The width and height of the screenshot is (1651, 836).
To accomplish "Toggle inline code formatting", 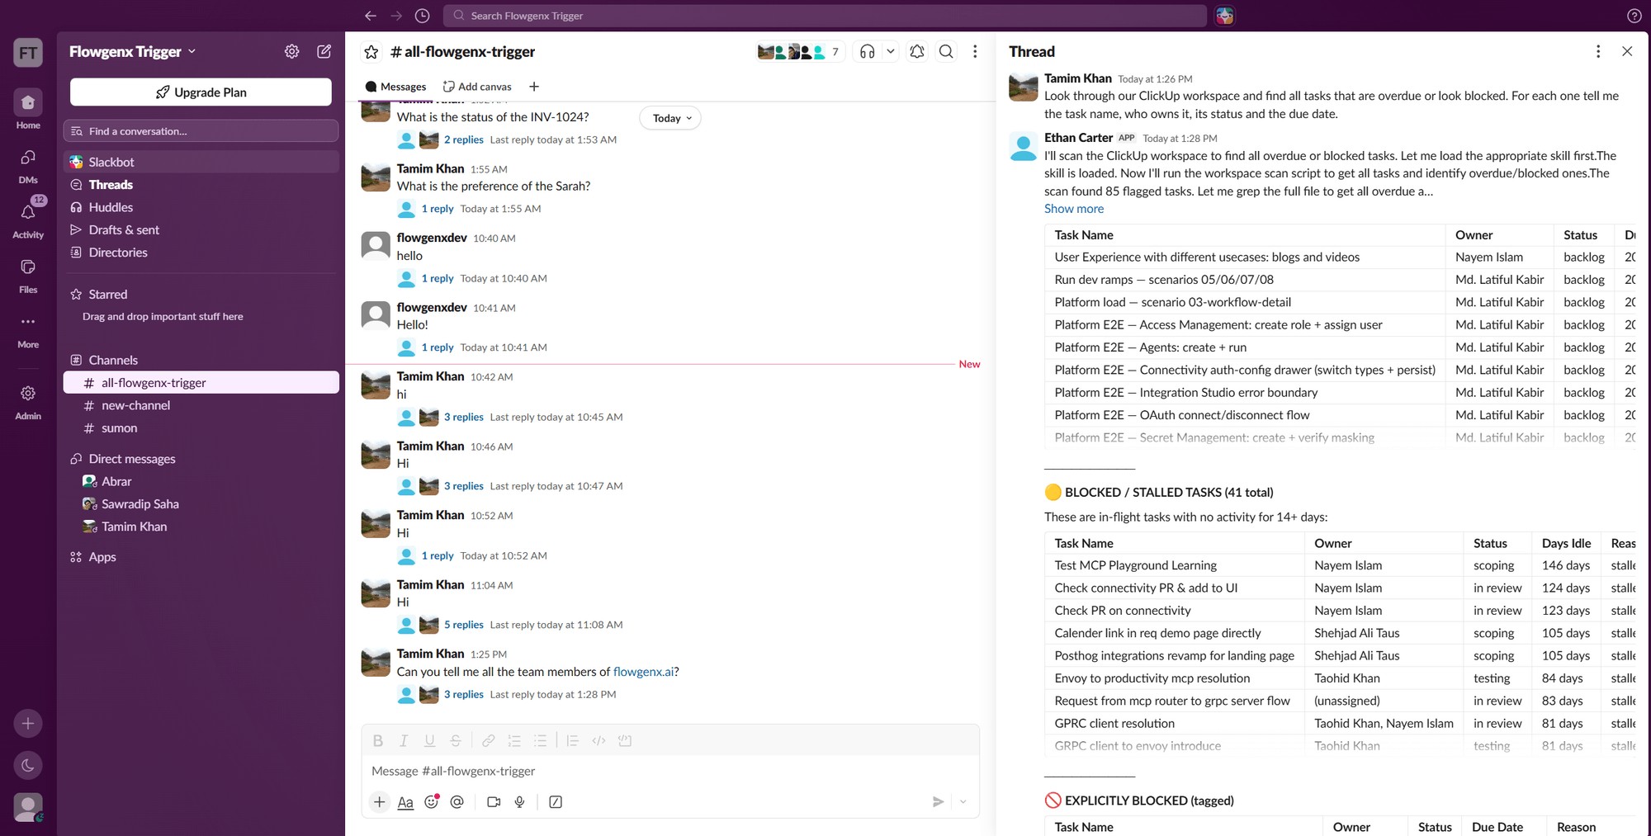I will click(598, 741).
